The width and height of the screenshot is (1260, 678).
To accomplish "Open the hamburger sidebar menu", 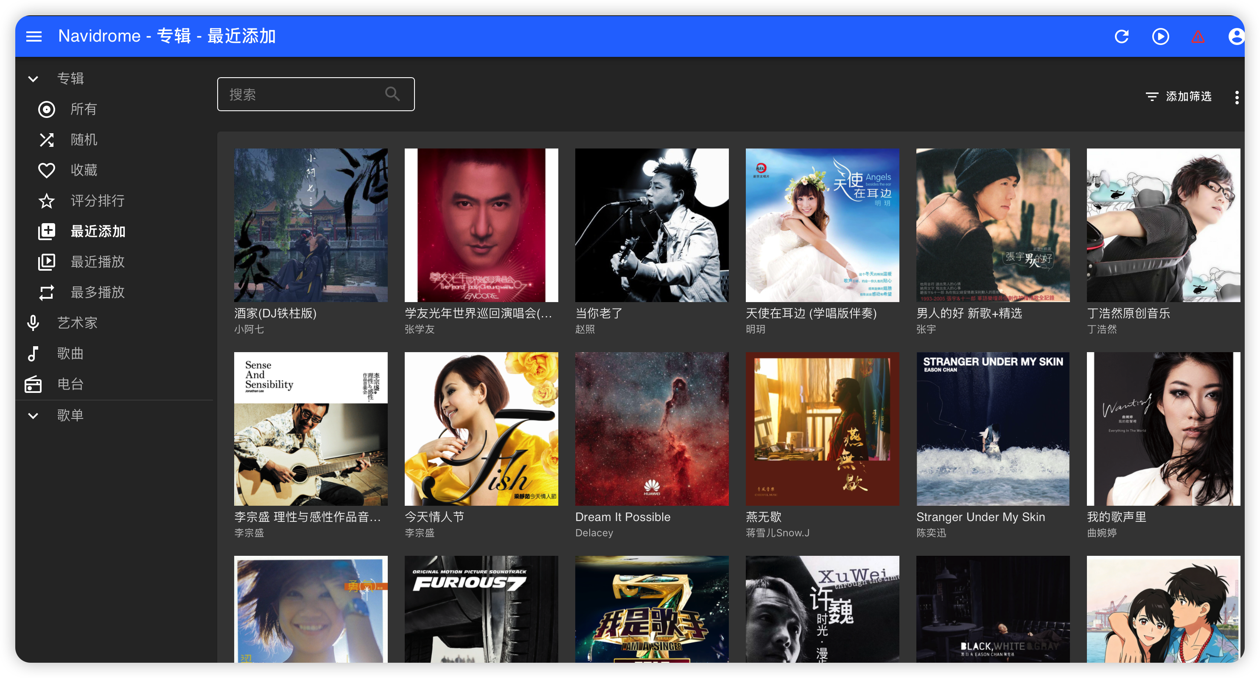I will point(34,36).
